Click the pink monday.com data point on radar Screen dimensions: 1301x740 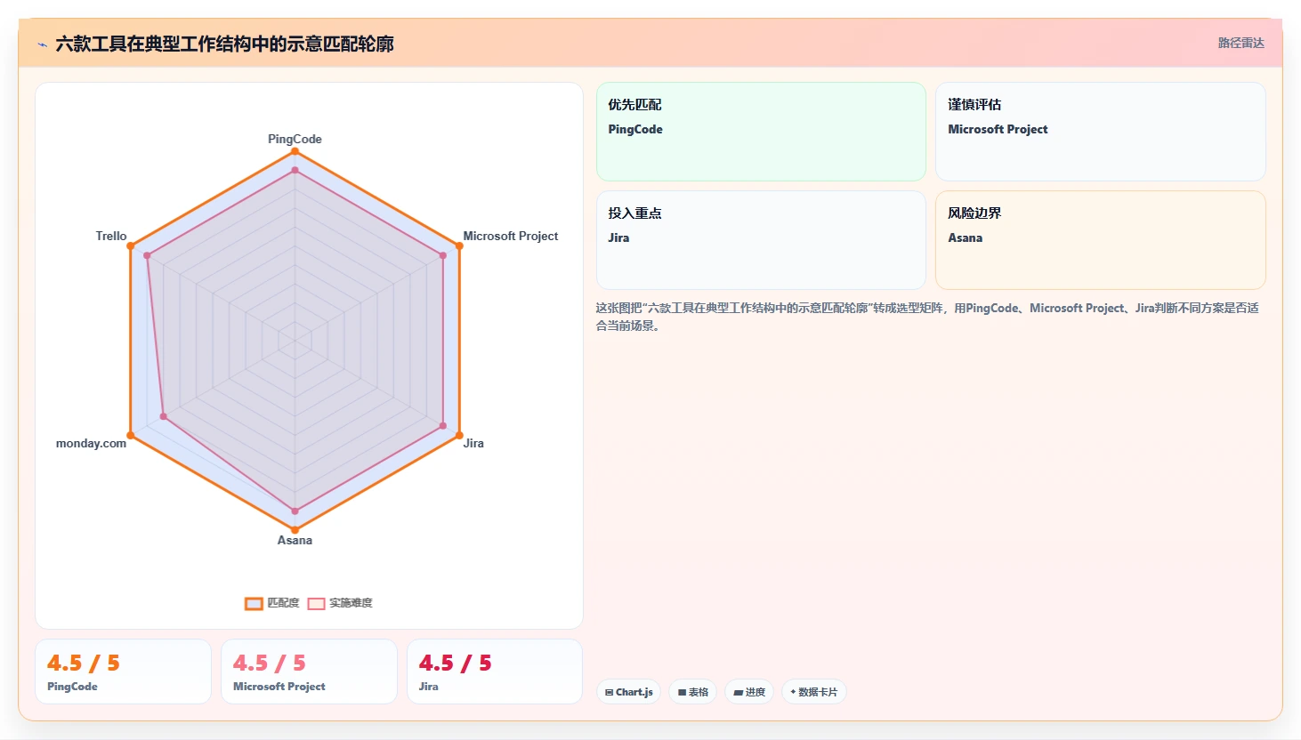point(163,416)
